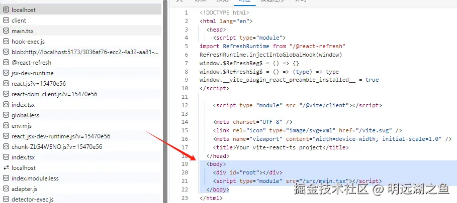Click the document icon beside the top localhost request
The image size is (457, 203).
6,10
